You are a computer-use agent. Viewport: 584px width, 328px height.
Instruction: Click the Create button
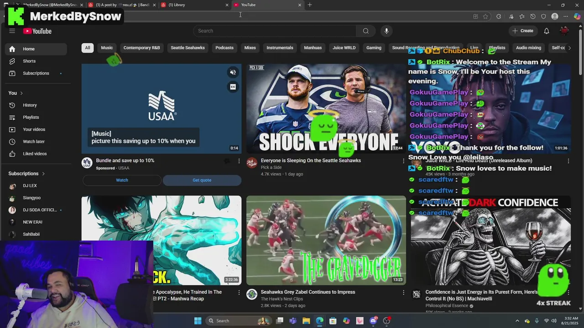click(x=523, y=31)
